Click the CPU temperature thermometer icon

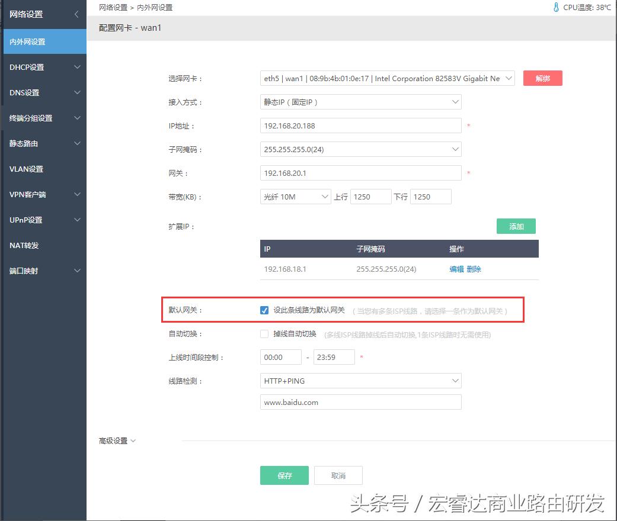point(555,8)
